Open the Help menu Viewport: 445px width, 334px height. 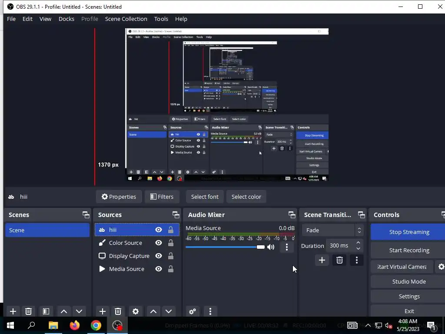pos(181,19)
